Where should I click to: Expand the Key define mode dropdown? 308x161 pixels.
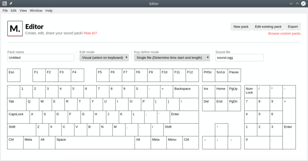click(172, 58)
